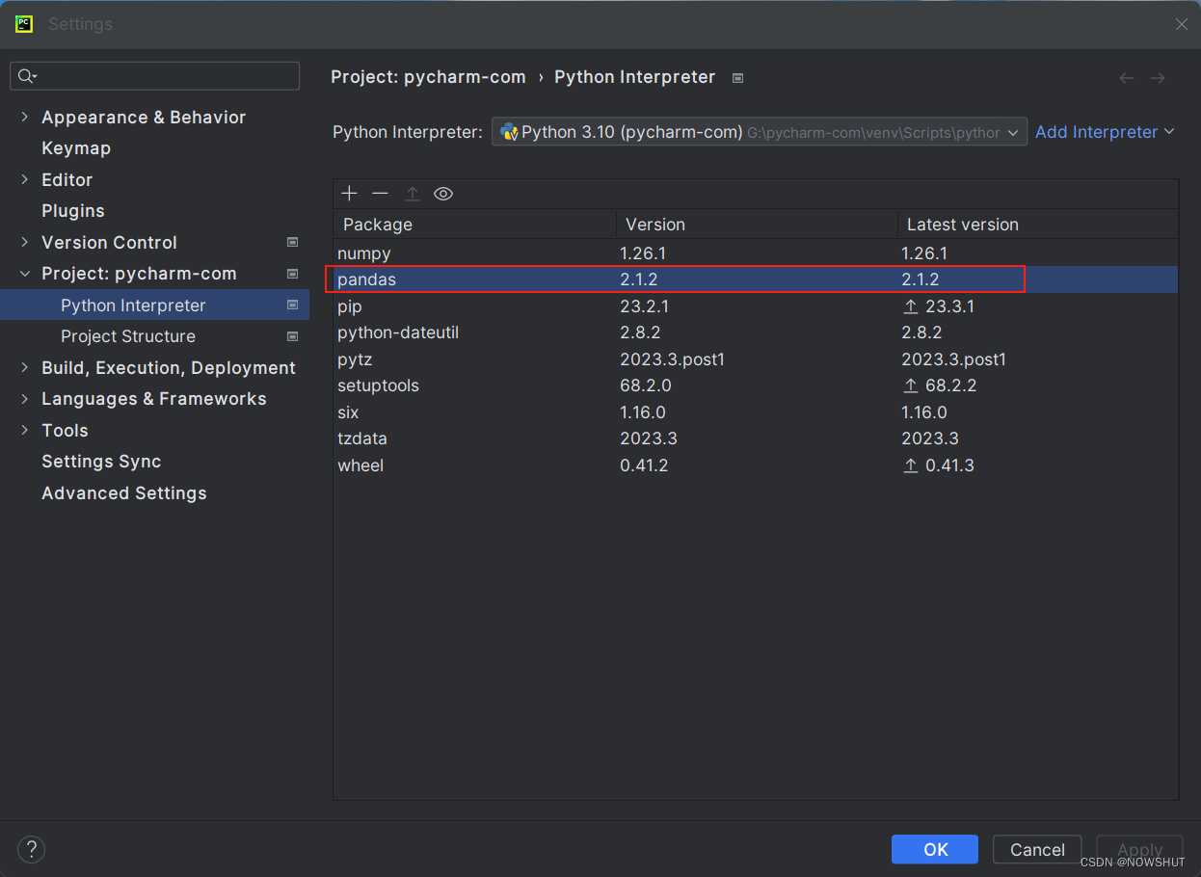Select the python-dateutil package row
Viewport: 1201px width, 877px height.
point(756,332)
